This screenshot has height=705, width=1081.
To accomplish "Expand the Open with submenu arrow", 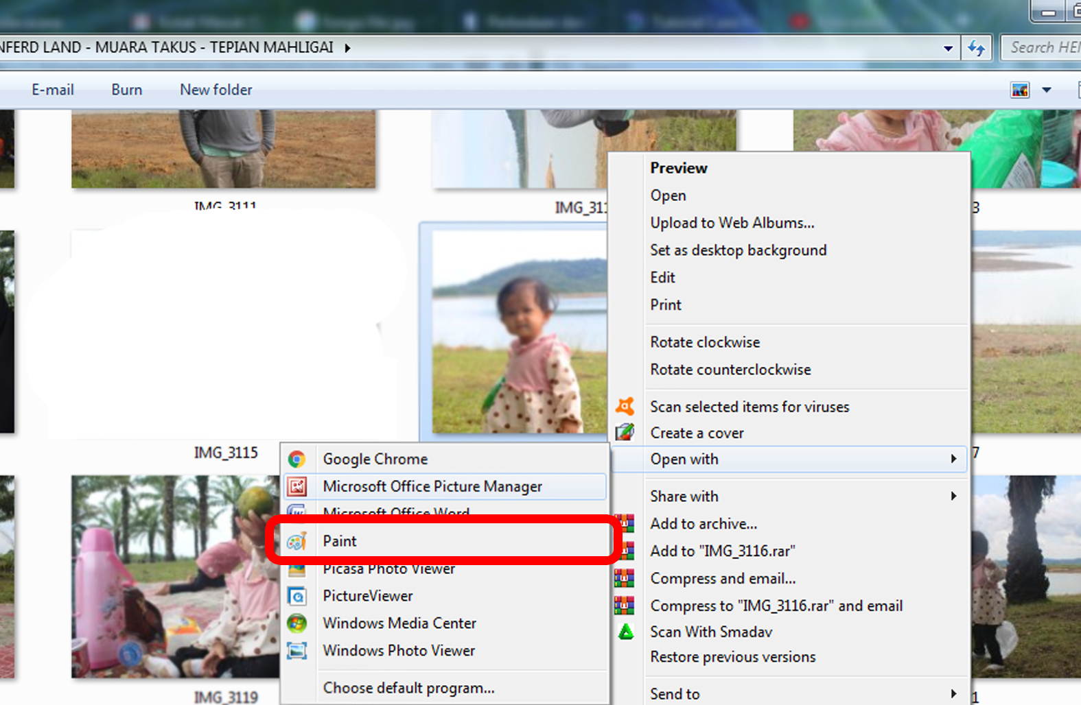I will point(953,459).
